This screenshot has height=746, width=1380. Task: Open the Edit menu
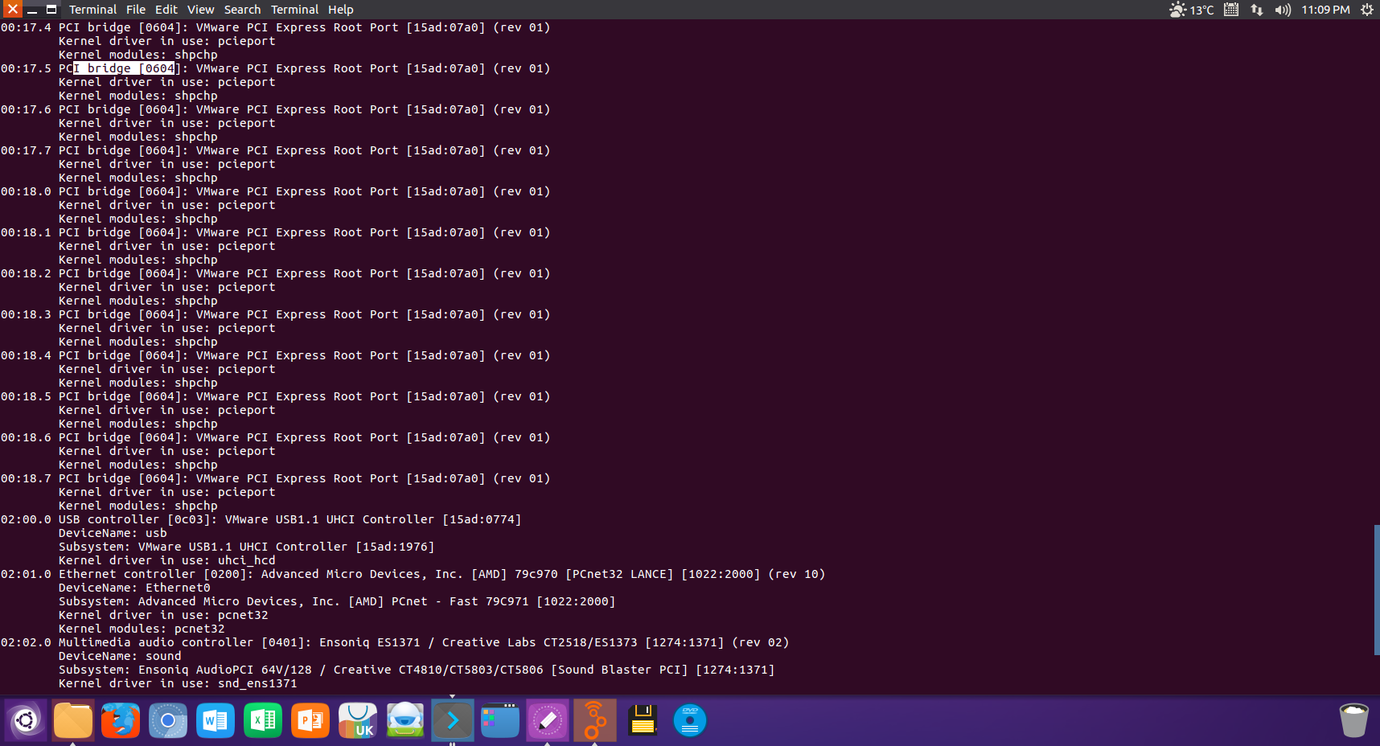tap(166, 10)
